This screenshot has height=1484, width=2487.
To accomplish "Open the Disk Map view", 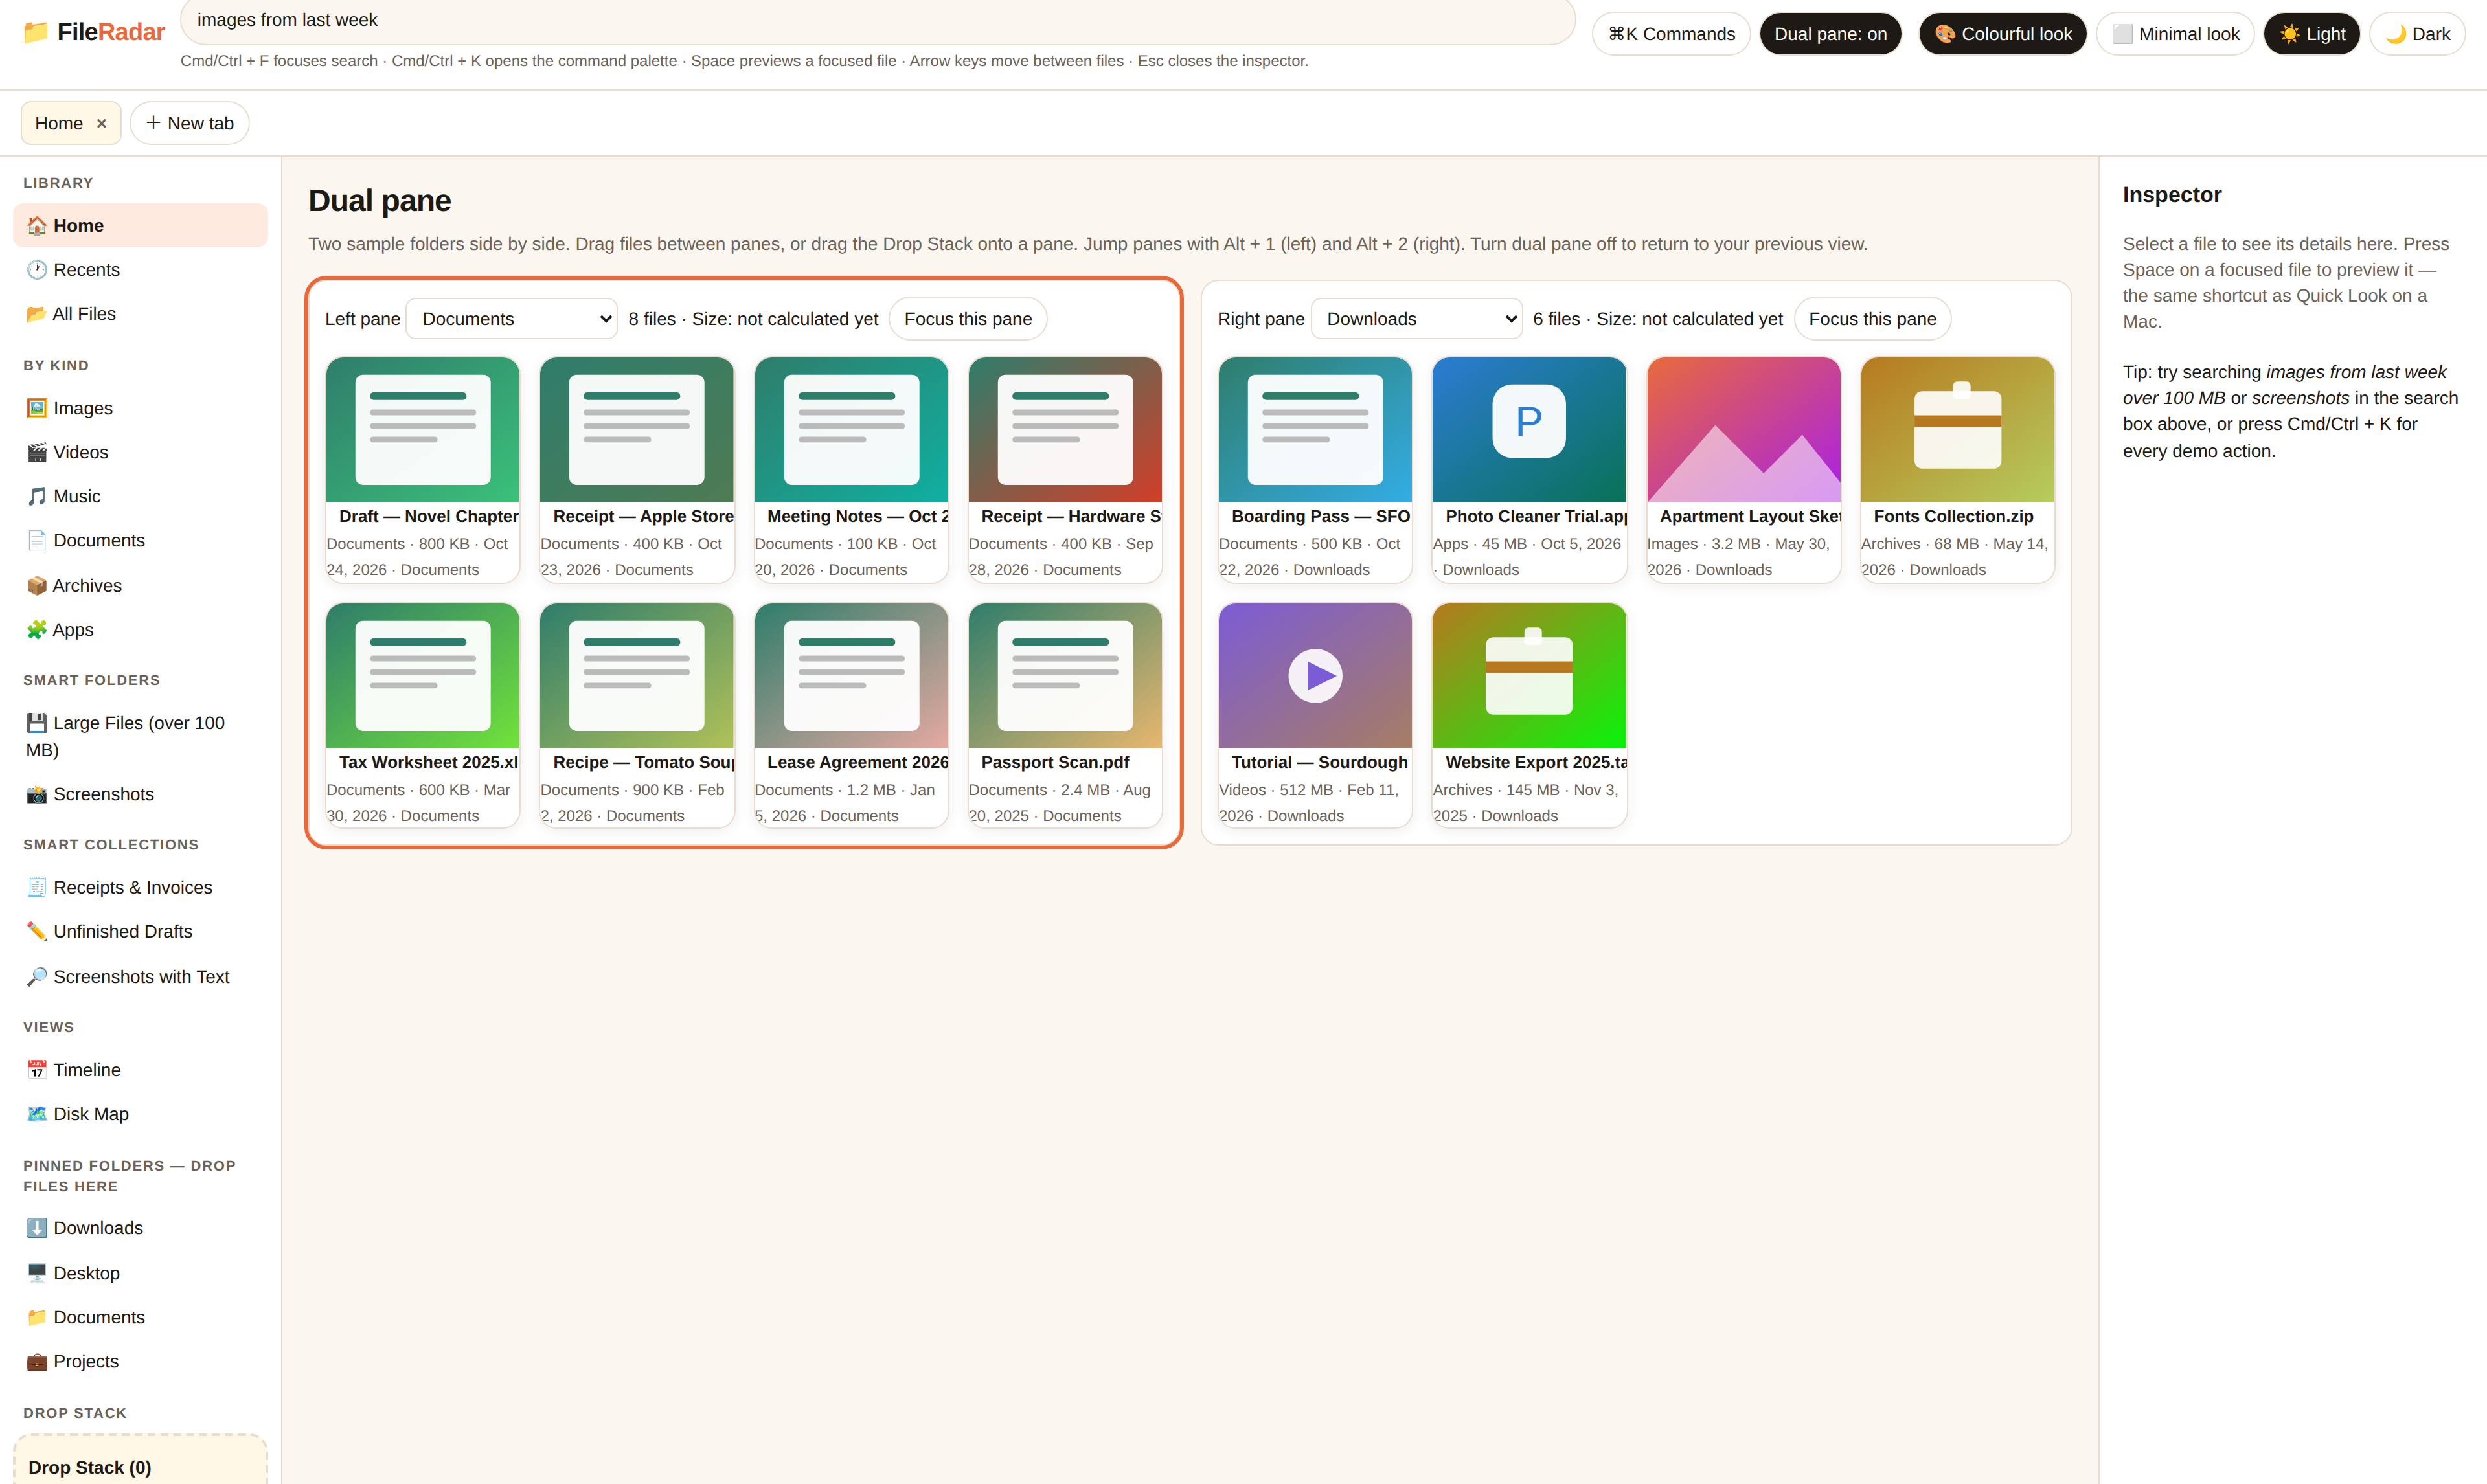I will coord(140,1113).
